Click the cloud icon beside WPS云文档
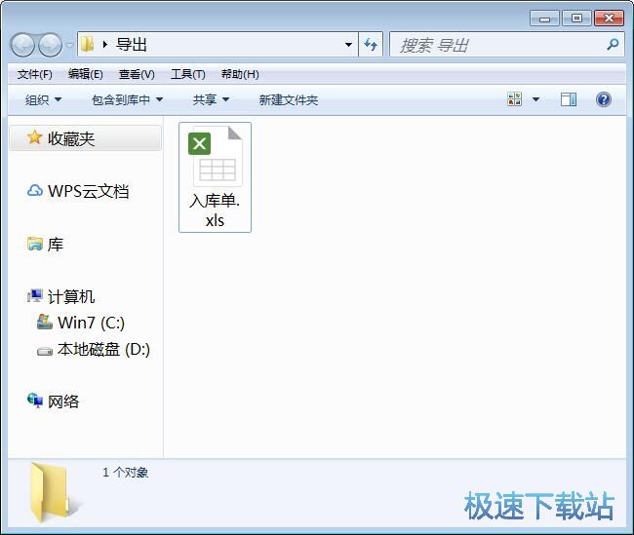 point(35,190)
